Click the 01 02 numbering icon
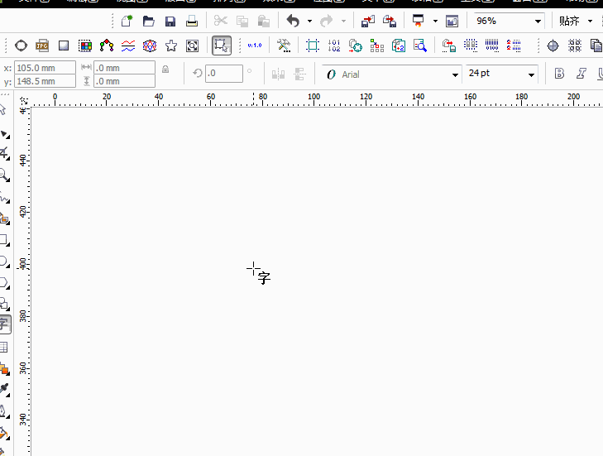 (334, 46)
